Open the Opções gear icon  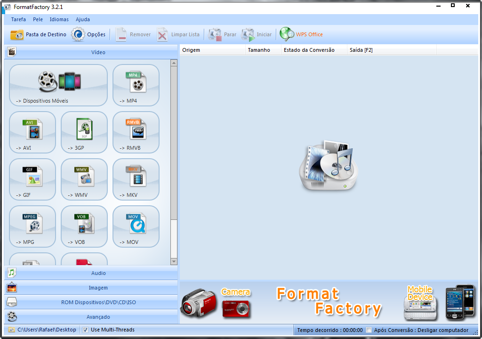coord(78,34)
